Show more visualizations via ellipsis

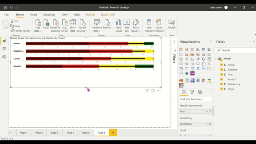pyautogui.click(x=198, y=73)
